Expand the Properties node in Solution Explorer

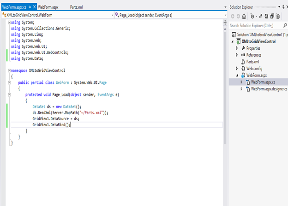click(x=237, y=48)
